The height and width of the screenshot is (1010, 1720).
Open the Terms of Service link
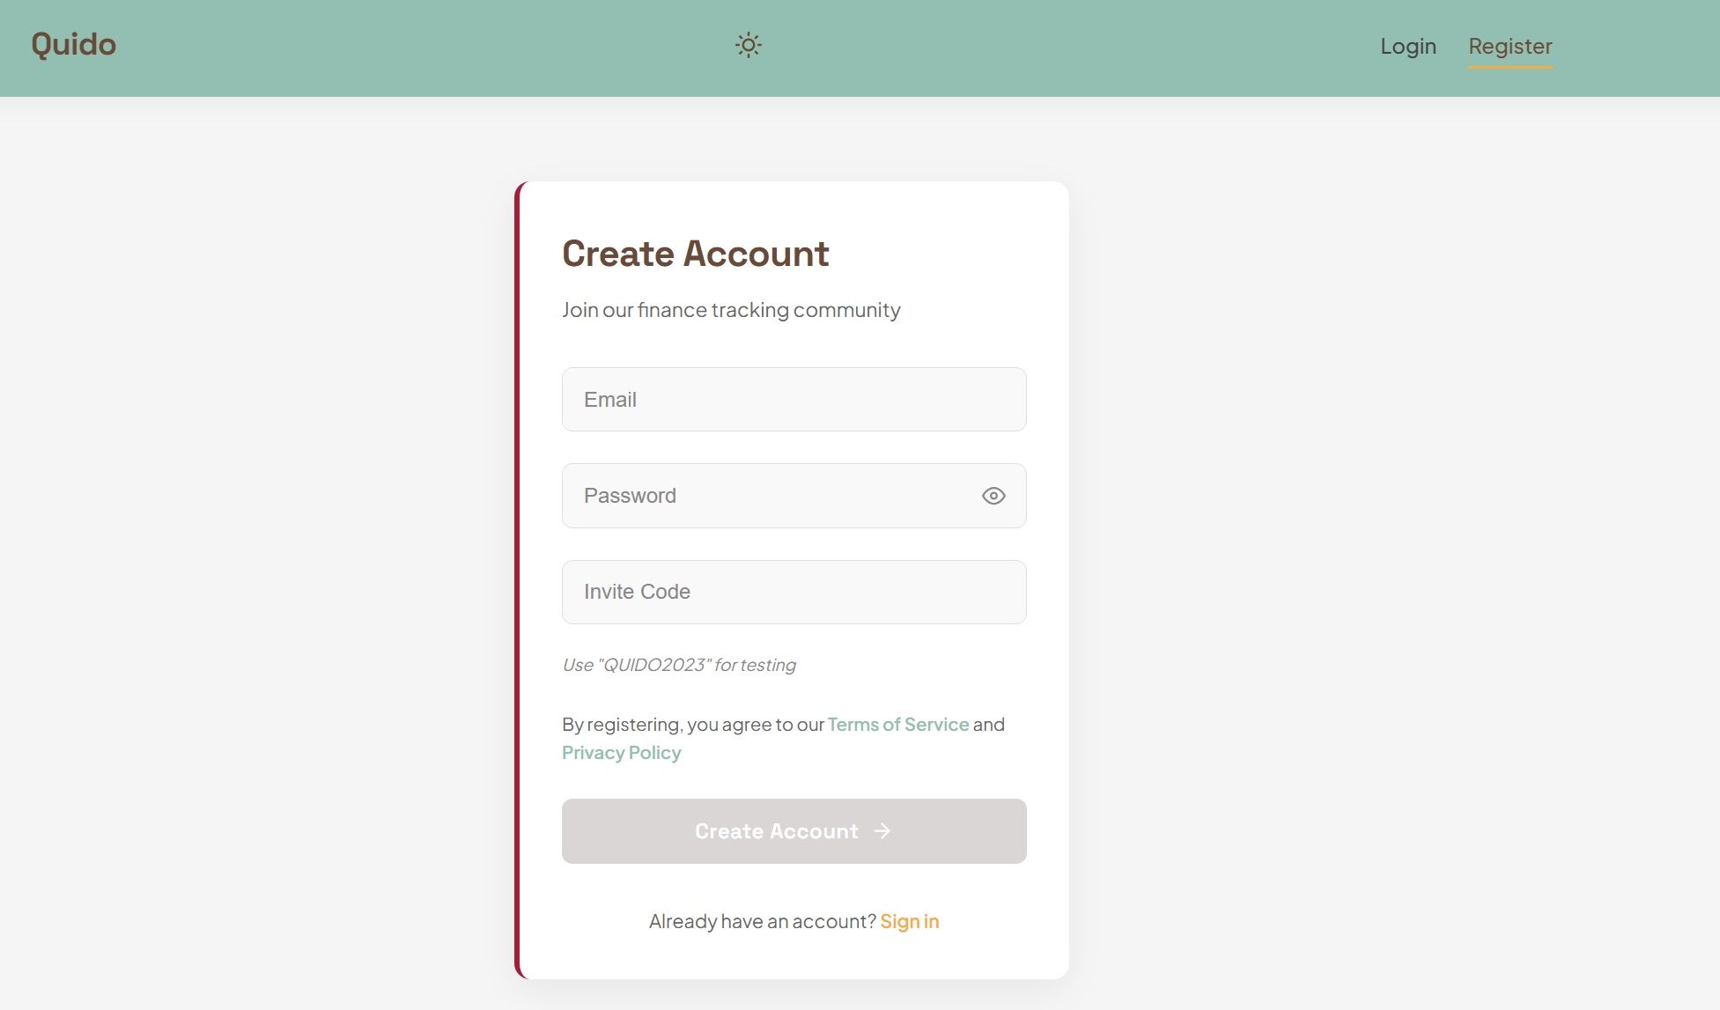pyautogui.click(x=897, y=724)
